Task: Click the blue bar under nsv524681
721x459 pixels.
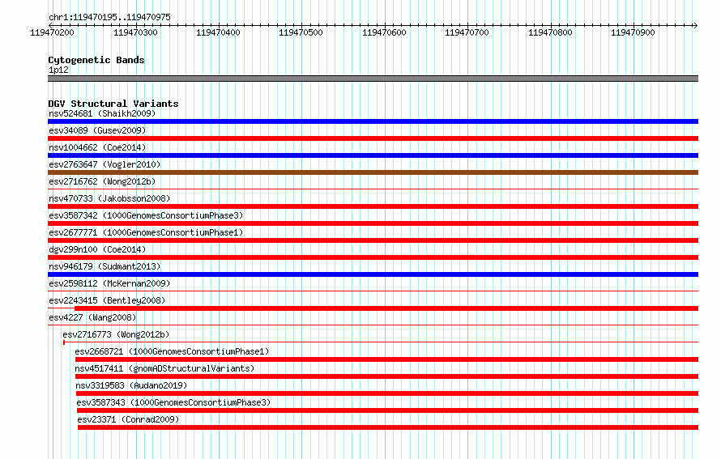Action: coord(373,121)
